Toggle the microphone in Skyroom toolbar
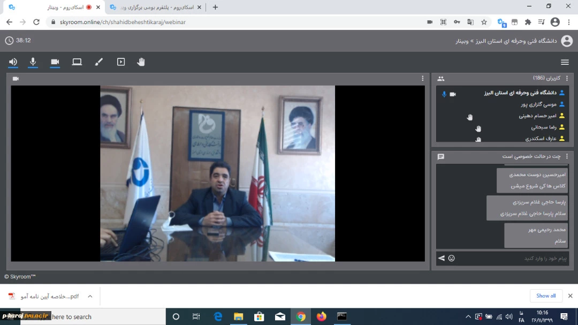 pyautogui.click(x=33, y=62)
